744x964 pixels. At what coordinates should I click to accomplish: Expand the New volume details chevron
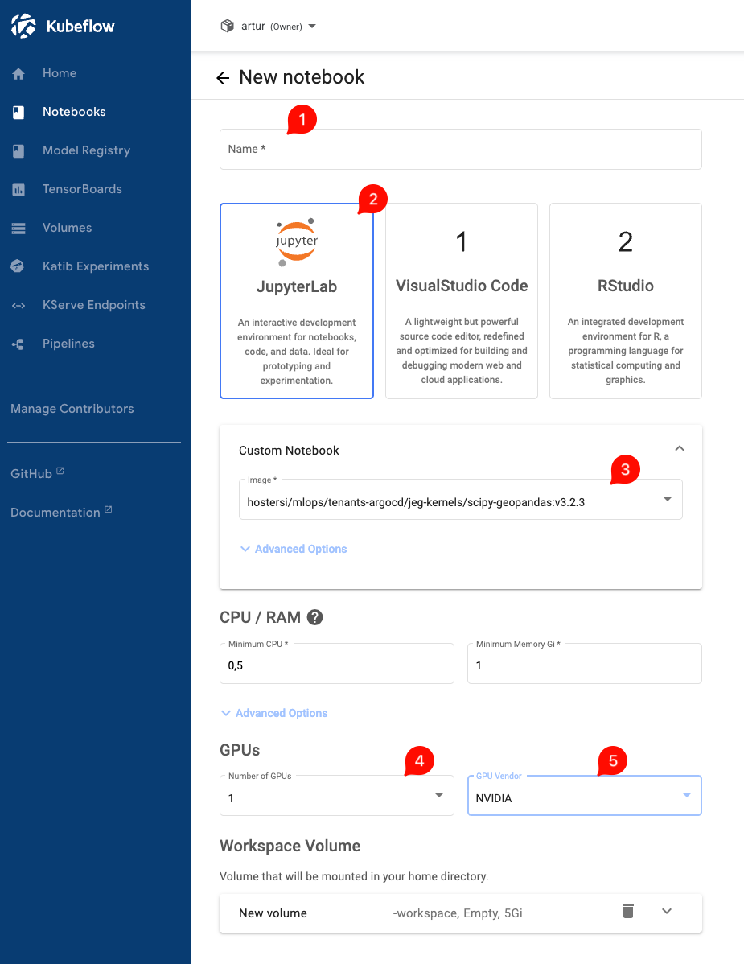pyautogui.click(x=667, y=911)
